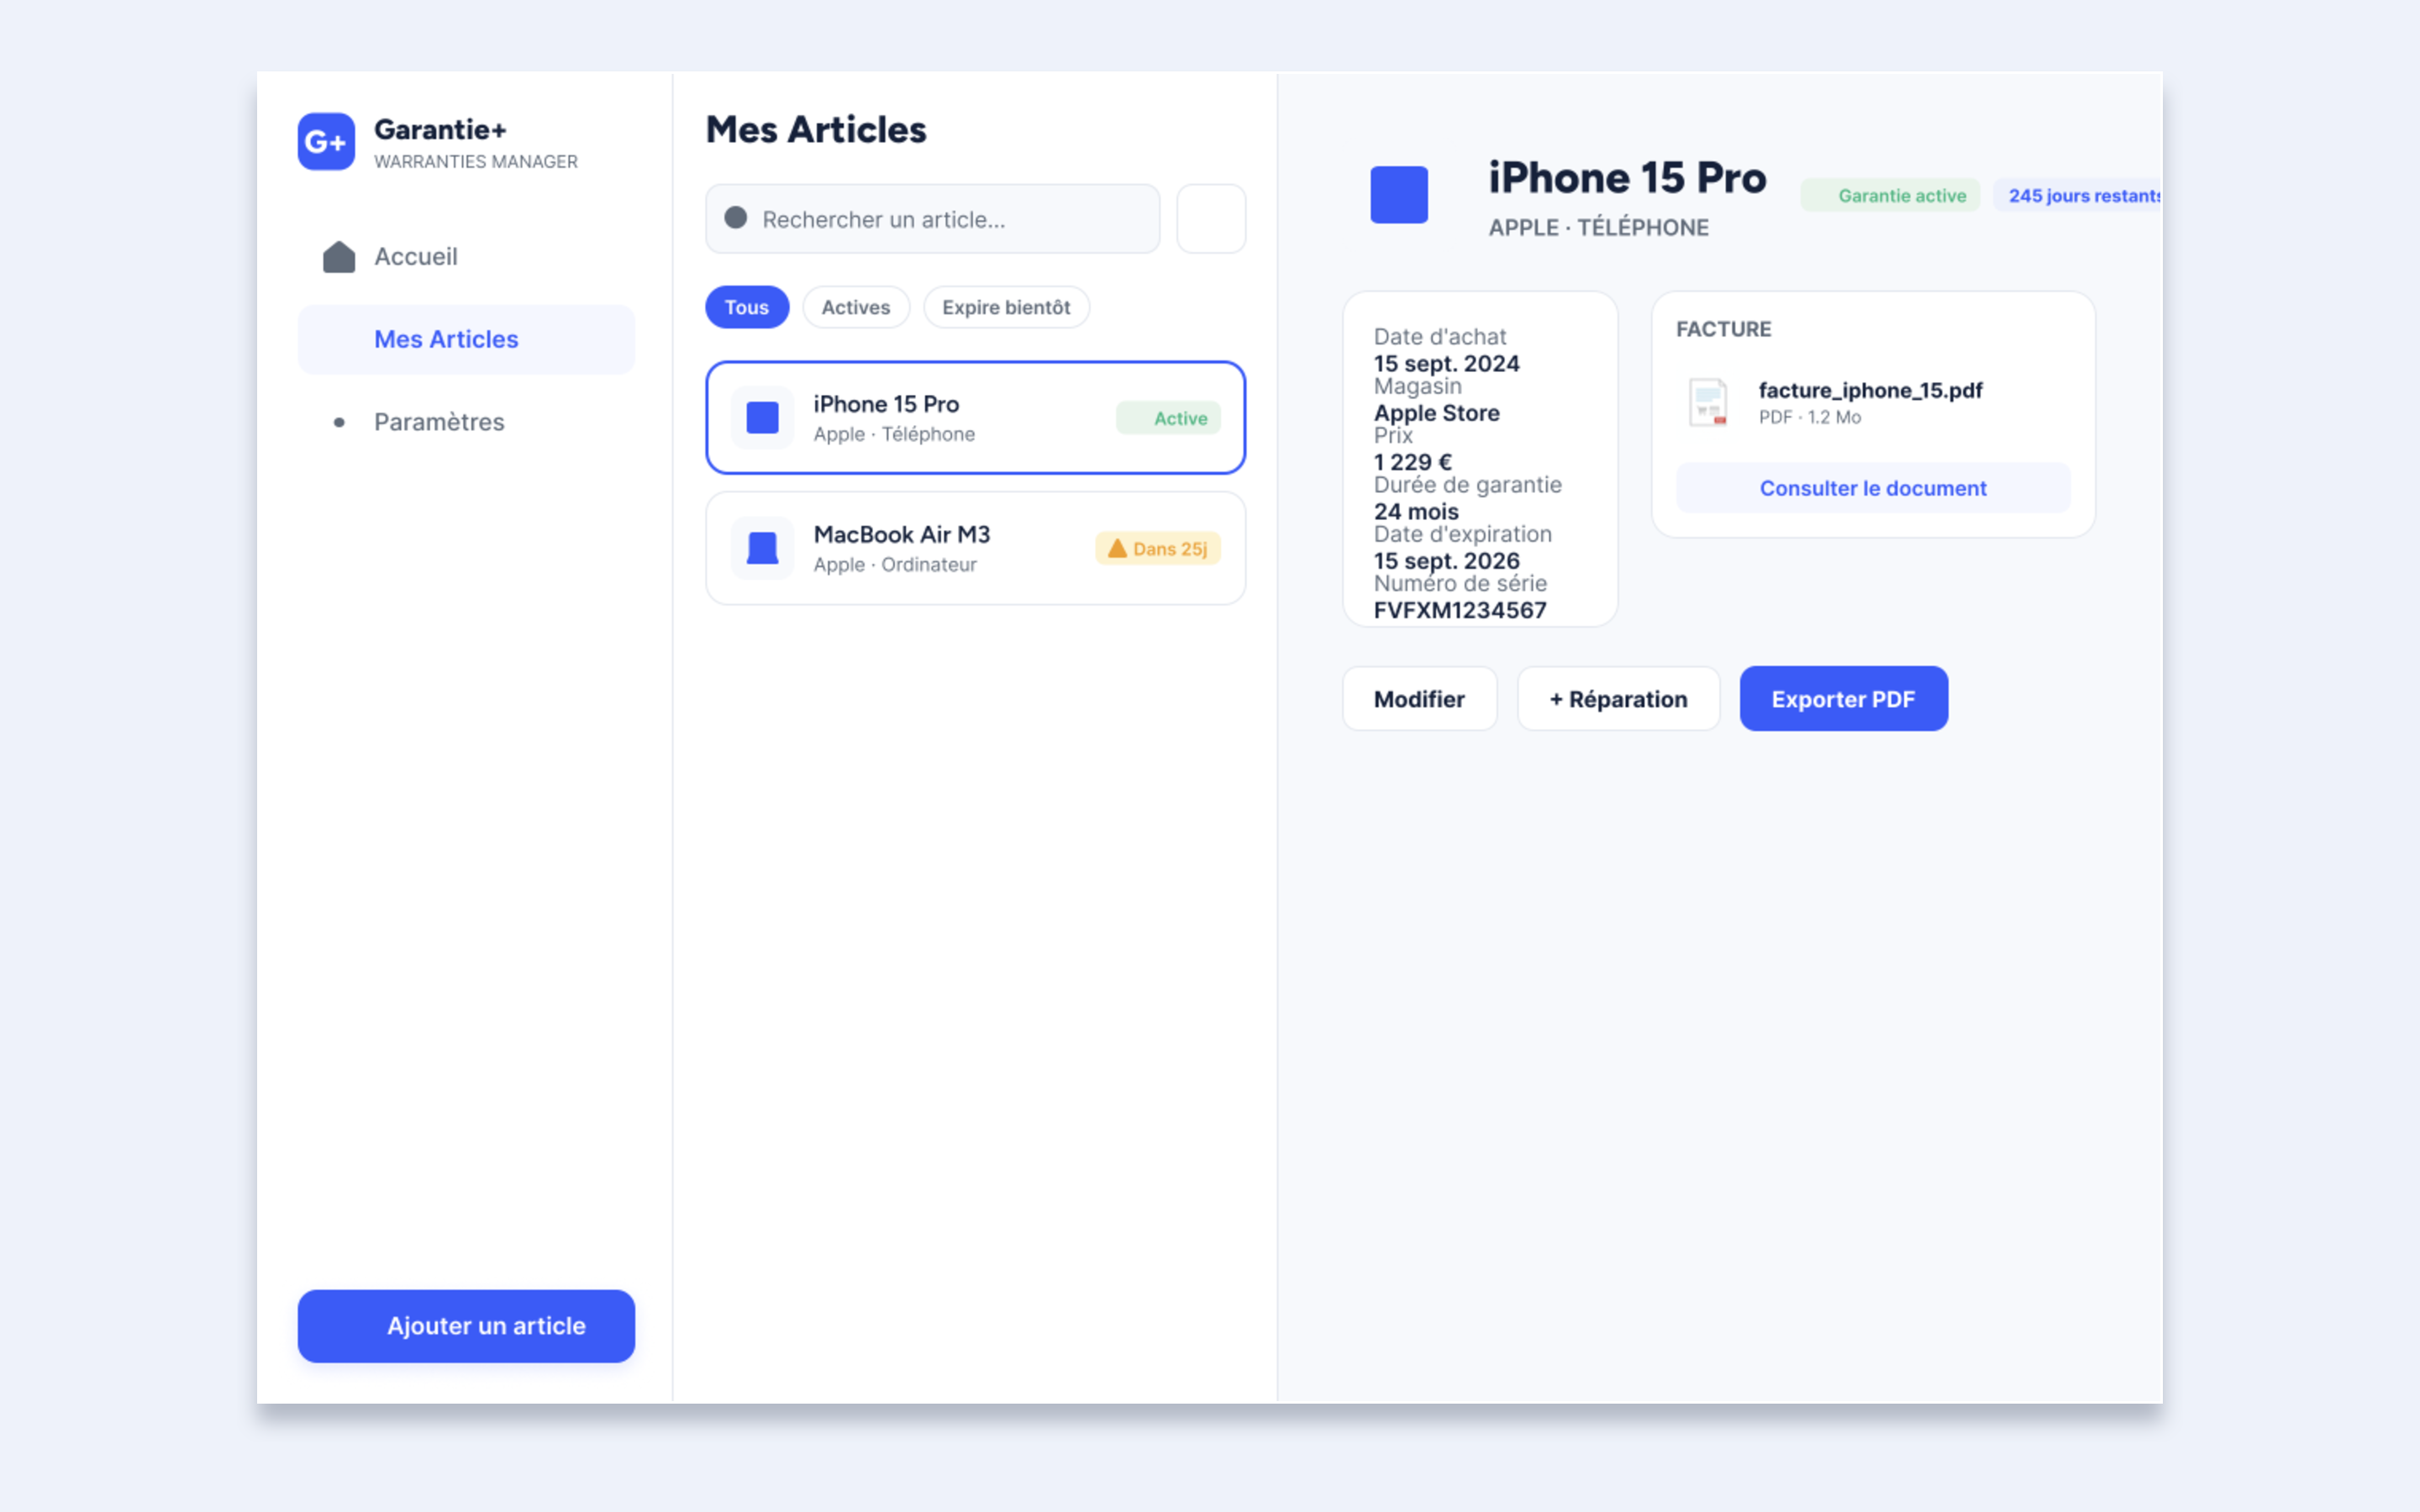Screen dimensions: 2420x1512
Task: Open Paramètres from the sidebar
Action: [x=466, y=422]
